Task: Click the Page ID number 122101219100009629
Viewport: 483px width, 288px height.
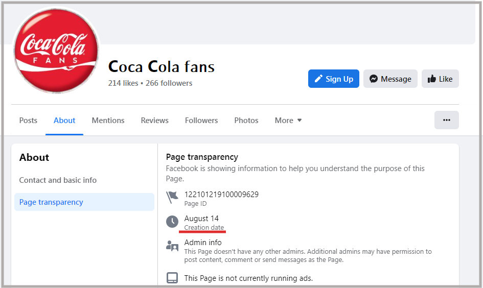Action: point(221,195)
